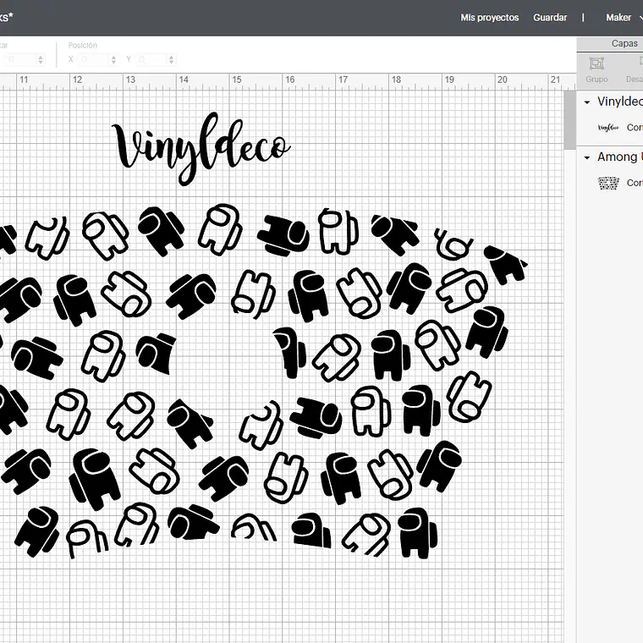Decrease X position with the down arrow
The width and height of the screenshot is (643, 643).
click(113, 63)
